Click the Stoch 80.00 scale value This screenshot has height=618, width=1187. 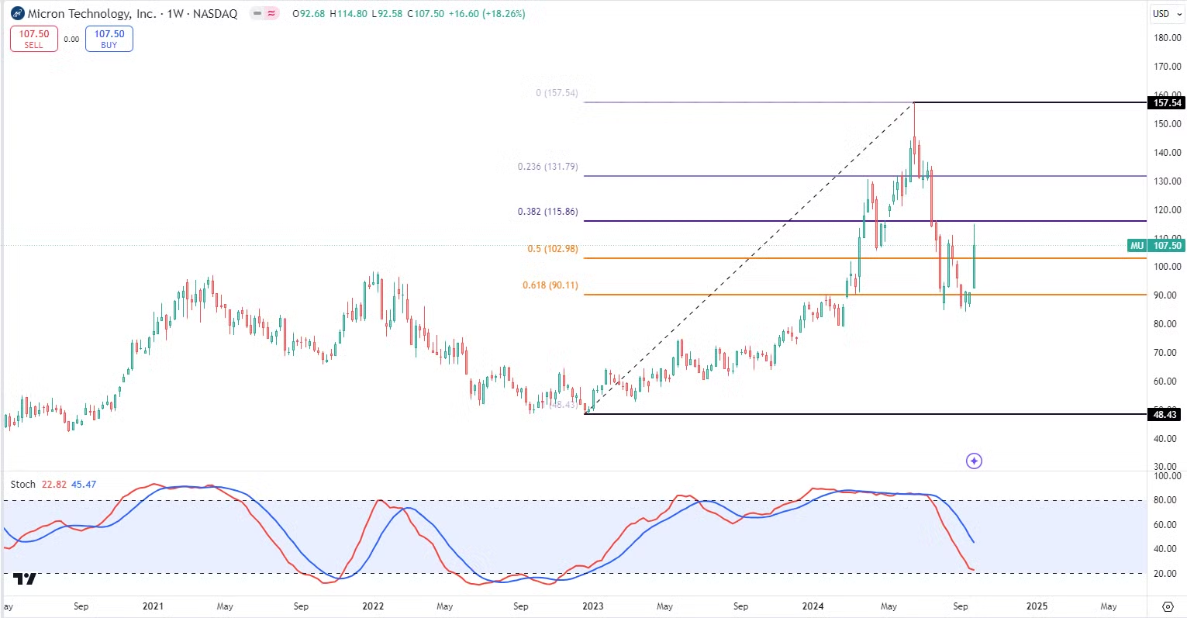1167,500
